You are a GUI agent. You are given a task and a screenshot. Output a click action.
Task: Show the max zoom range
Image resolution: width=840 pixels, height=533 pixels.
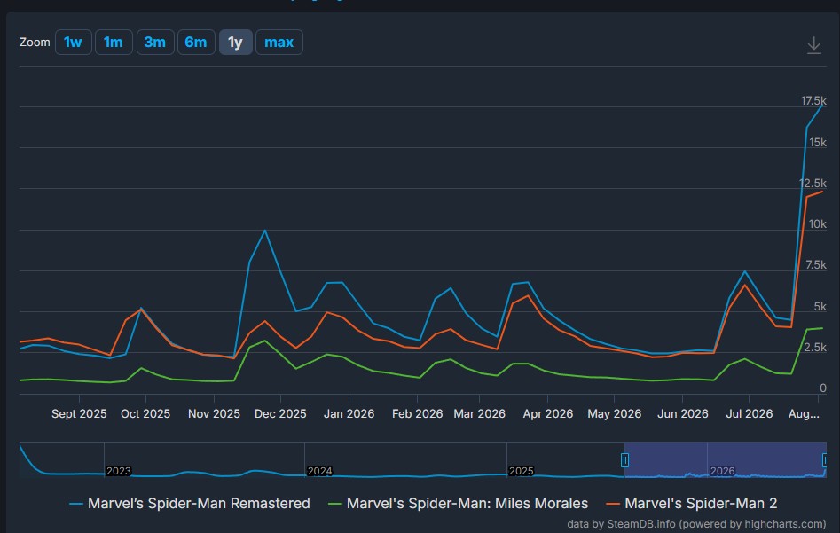(279, 43)
